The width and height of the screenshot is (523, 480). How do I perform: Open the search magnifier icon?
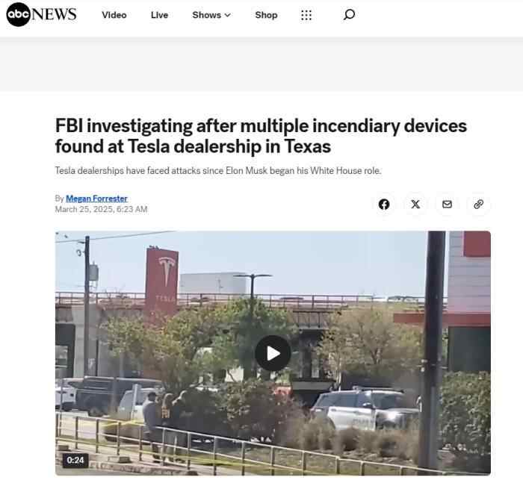[x=349, y=15]
